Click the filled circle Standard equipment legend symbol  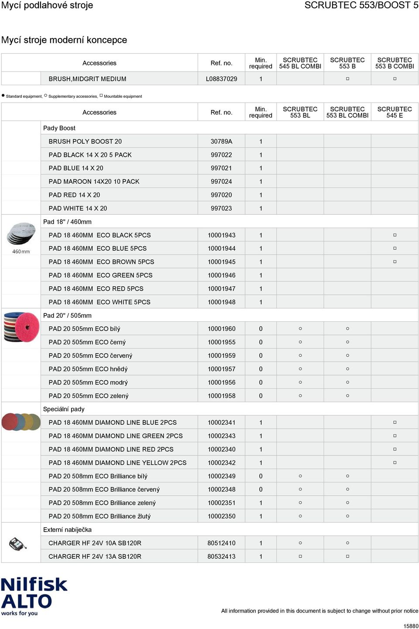(3, 95)
